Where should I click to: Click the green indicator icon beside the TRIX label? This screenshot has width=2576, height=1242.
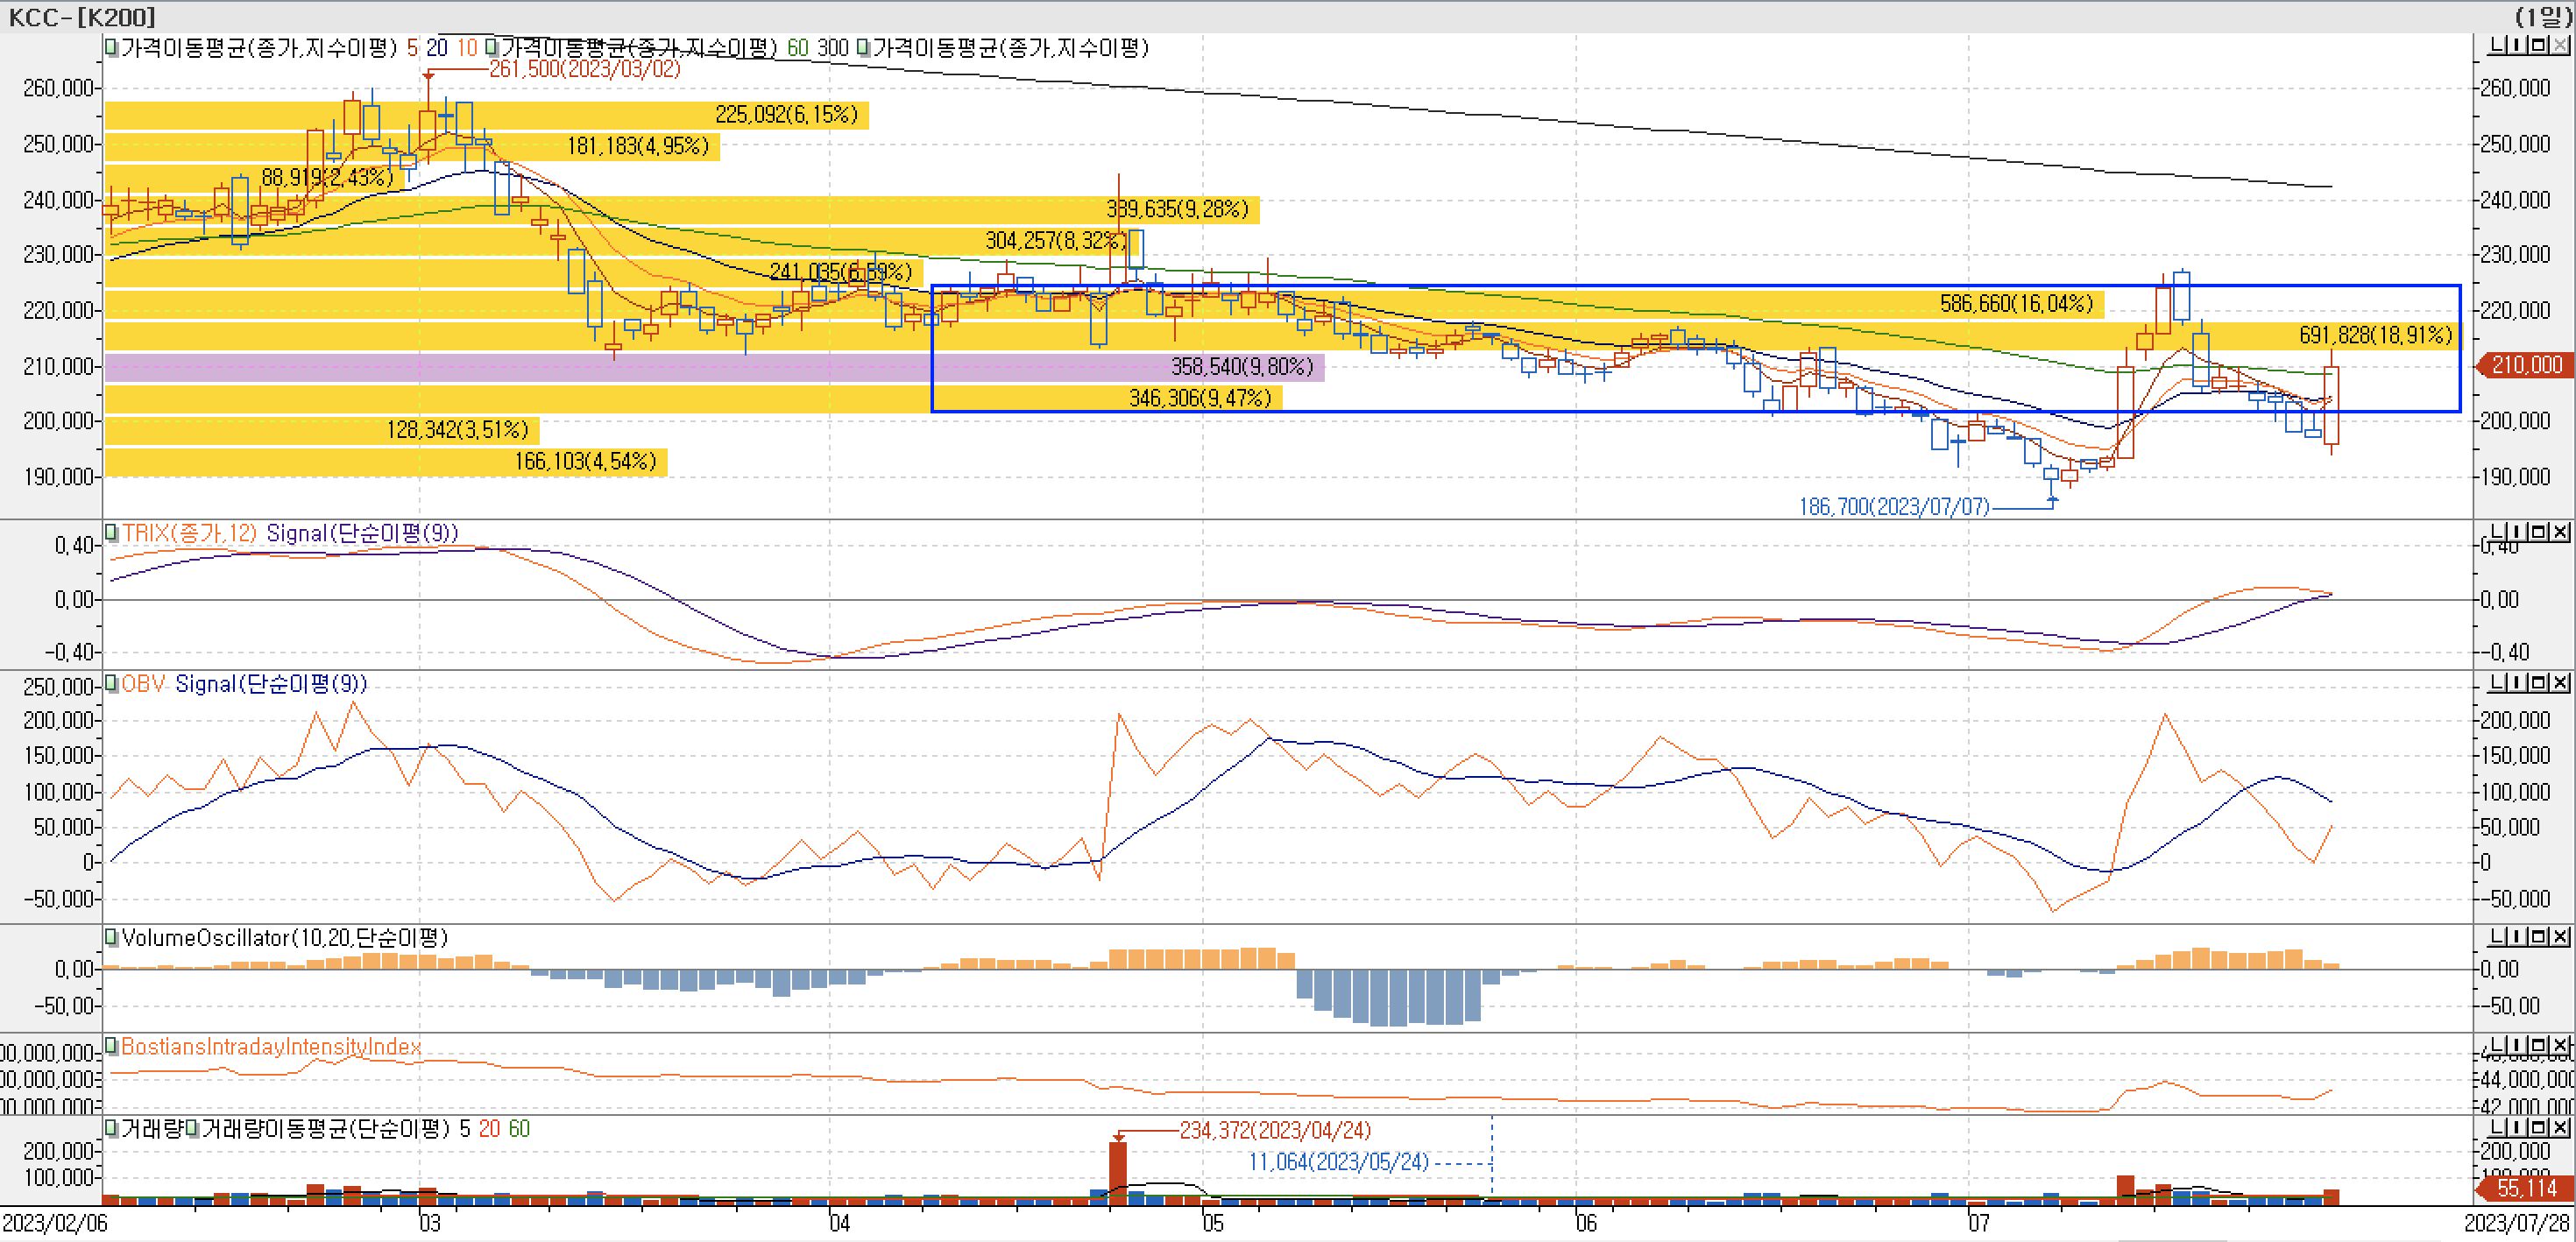110,533
